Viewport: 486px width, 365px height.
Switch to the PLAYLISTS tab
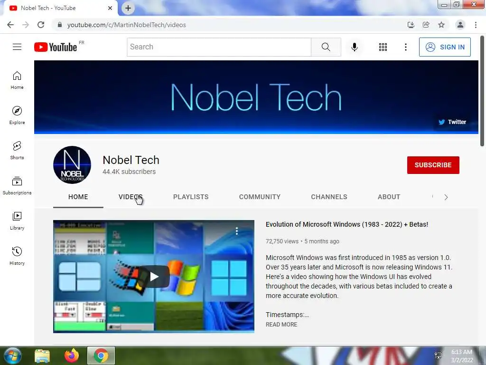tap(191, 197)
